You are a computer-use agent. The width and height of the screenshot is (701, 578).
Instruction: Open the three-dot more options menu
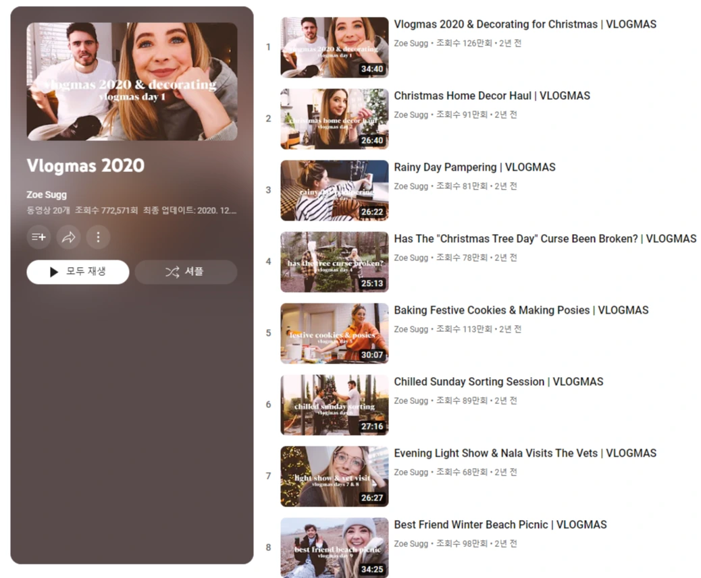pos(99,237)
